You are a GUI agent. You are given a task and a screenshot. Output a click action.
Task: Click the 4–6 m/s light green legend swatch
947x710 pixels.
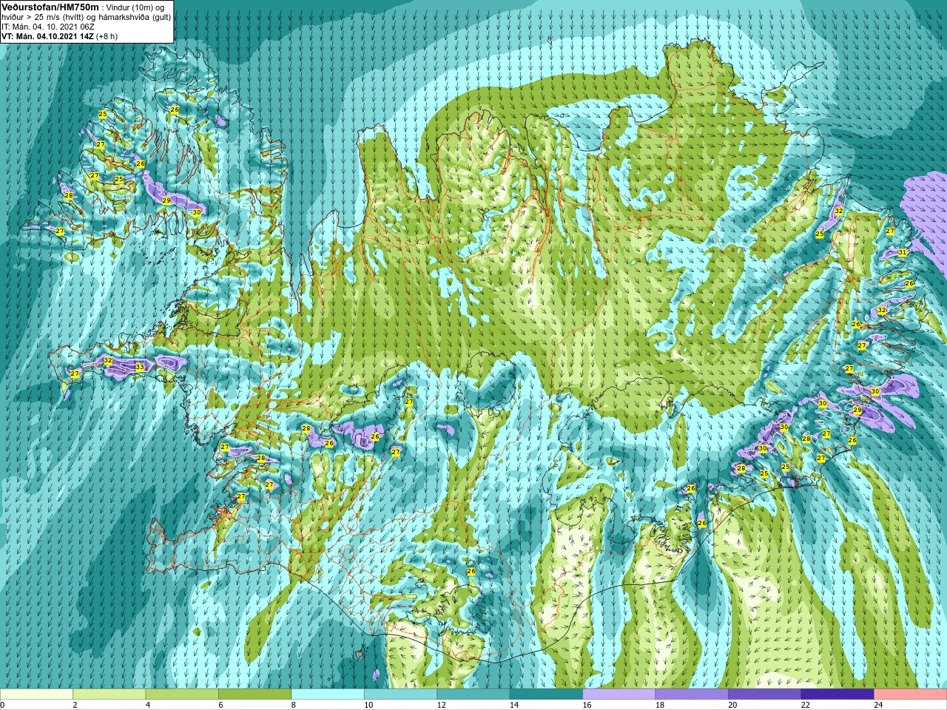click(182, 694)
